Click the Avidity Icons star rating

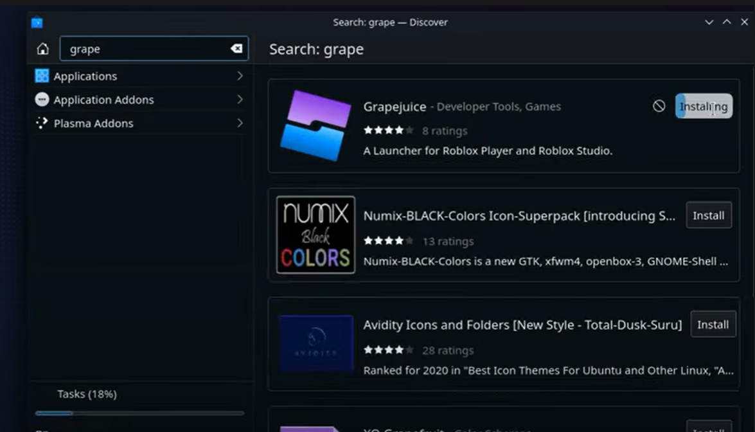(388, 350)
